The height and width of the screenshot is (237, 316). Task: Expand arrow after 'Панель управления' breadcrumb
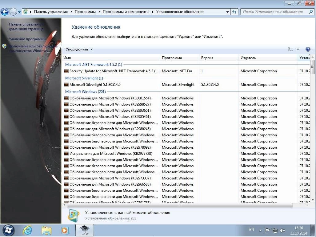click(x=71, y=12)
